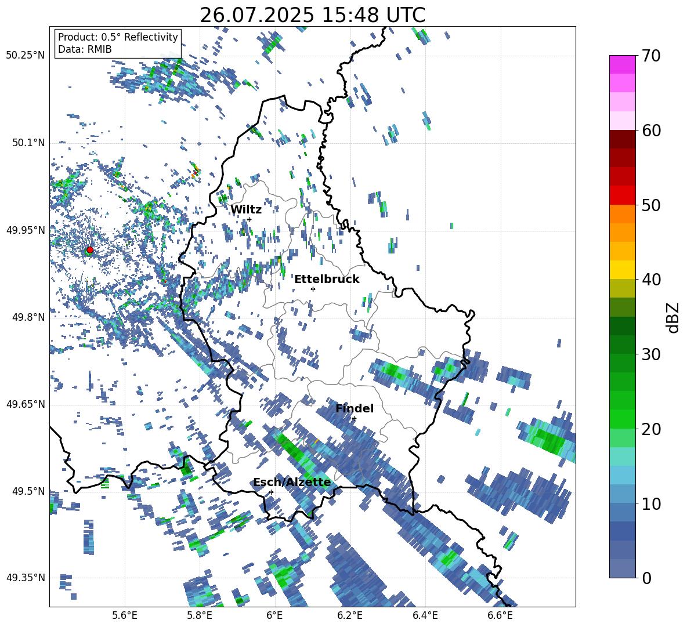Screen dimensions: 687x627
Task: Click the Esch/Alzette city label
Action: pos(292,483)
